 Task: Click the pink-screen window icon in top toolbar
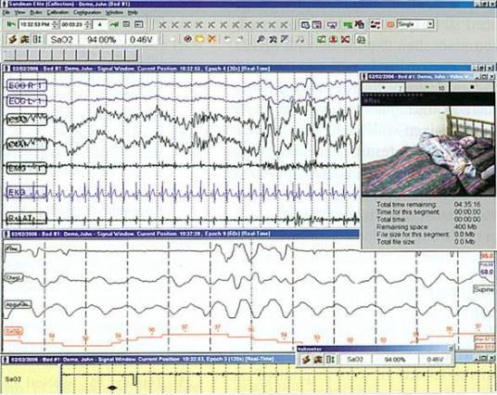point(317,25)
